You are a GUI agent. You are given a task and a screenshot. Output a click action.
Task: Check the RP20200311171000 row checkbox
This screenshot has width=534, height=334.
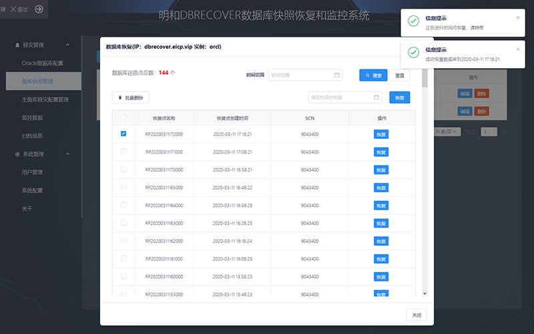pos(123,152)
